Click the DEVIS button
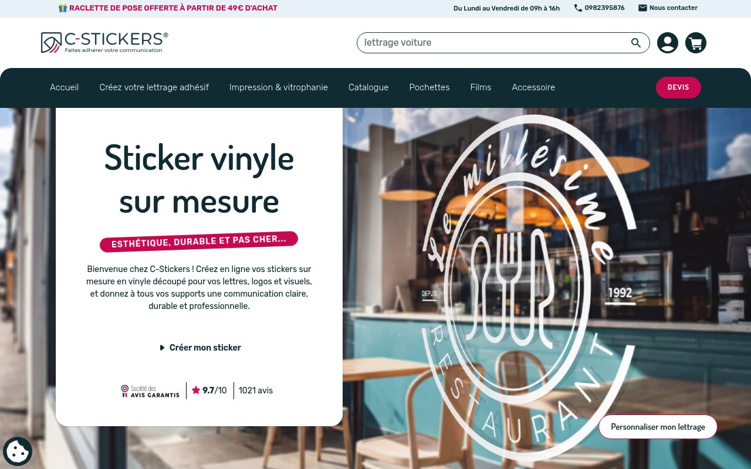751x469 pixels. pyautogui.click(x=678, y=87)
